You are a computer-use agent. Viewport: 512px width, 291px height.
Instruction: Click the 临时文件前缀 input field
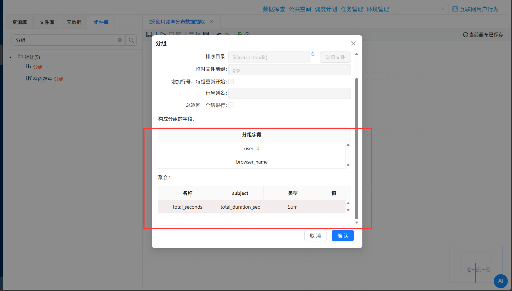pyautogui.click(x=289, y=70)
